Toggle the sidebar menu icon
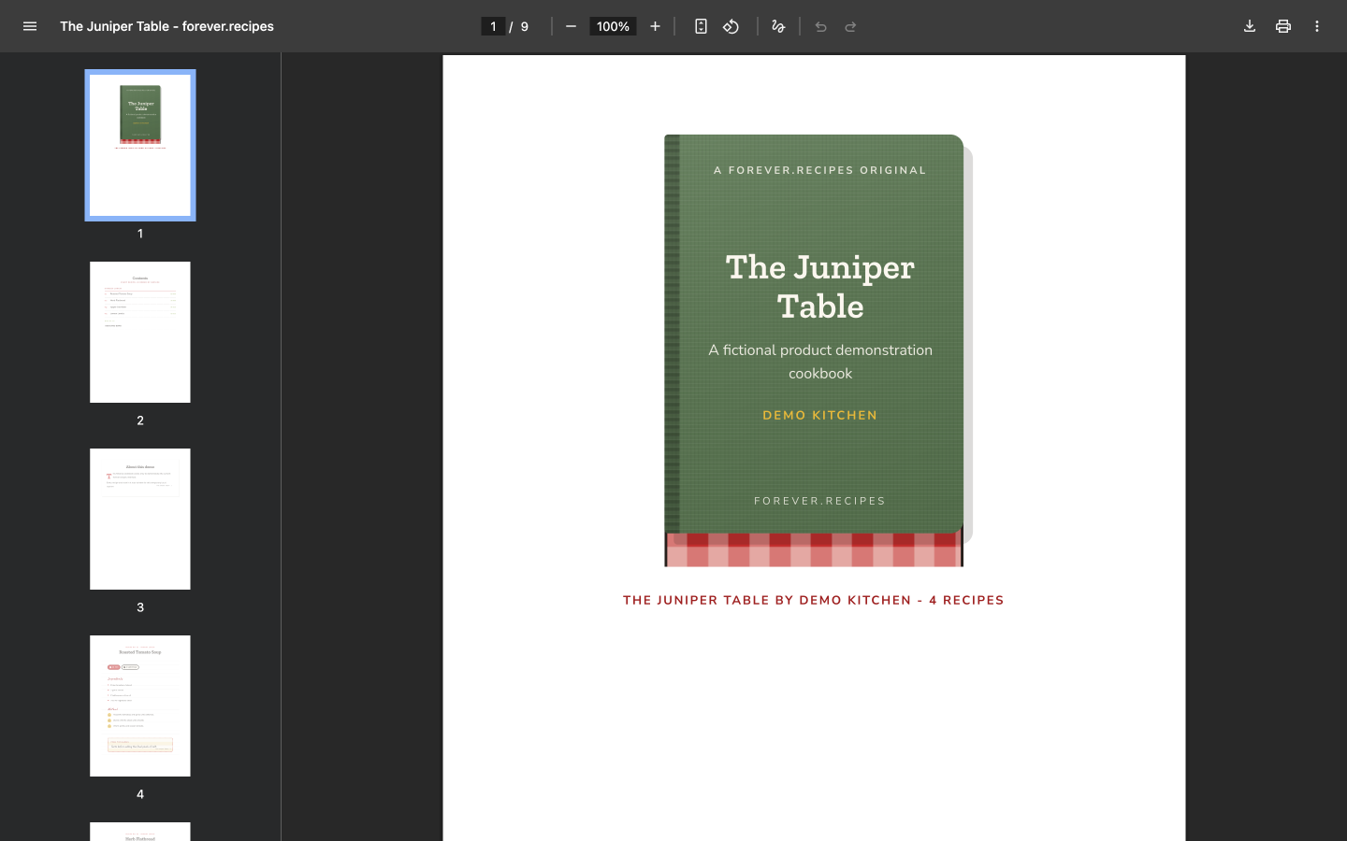Viewport: 1347px width, 841px height. [30, 26]
